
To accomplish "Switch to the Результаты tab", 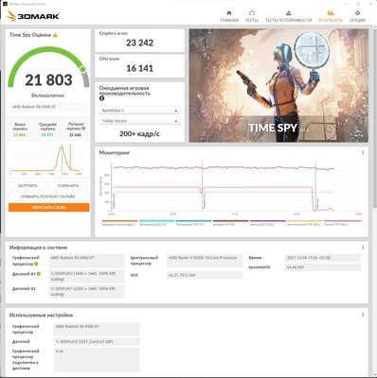I will 331,16.
